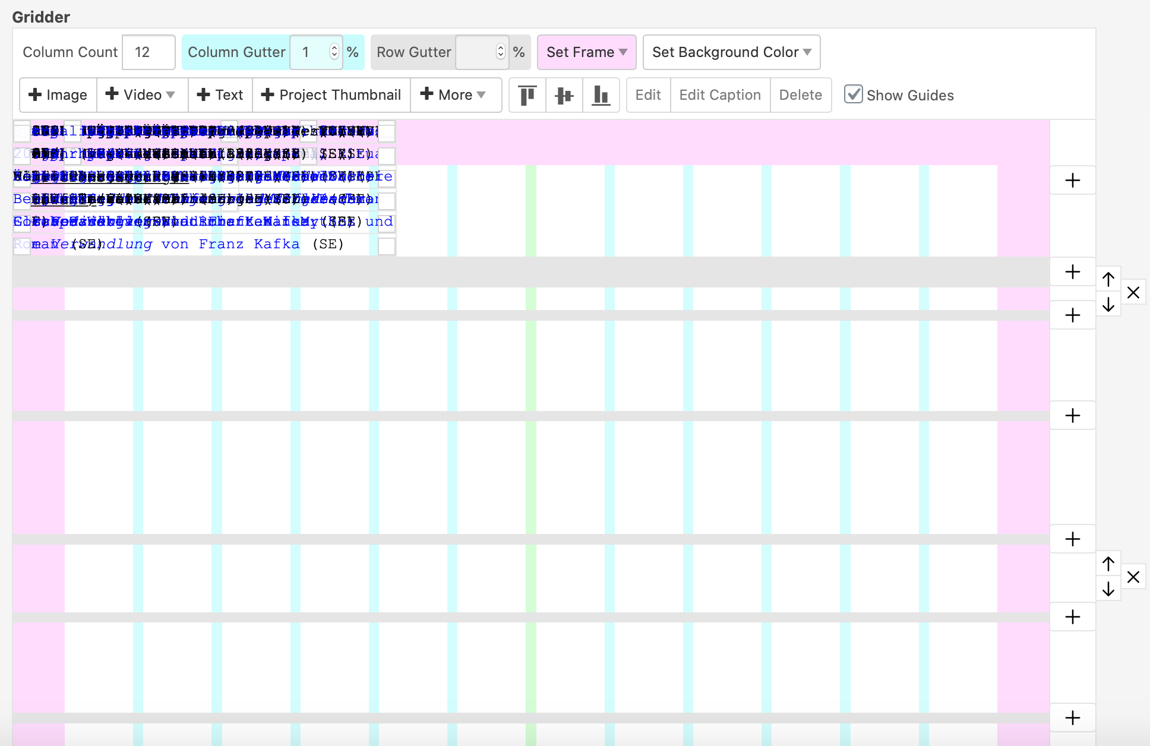The width and height of the screenshot is (1150, 746).
Task: Open the Set Frame dropdown
Action: (586, 52)
